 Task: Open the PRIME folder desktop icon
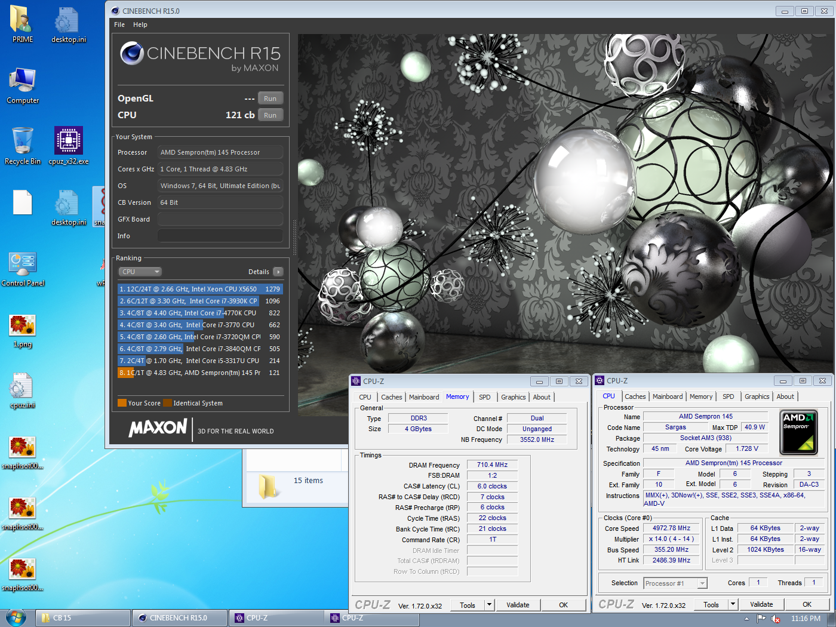click(22, 24)
